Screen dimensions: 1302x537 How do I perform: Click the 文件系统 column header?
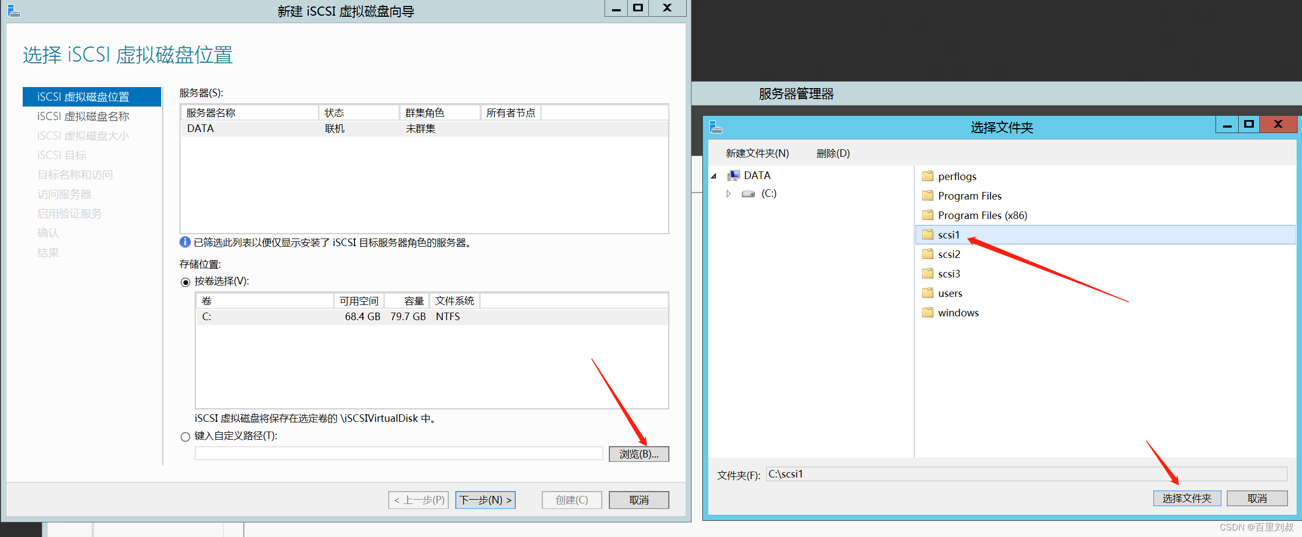pyautogui.click(x=455, y=301)
